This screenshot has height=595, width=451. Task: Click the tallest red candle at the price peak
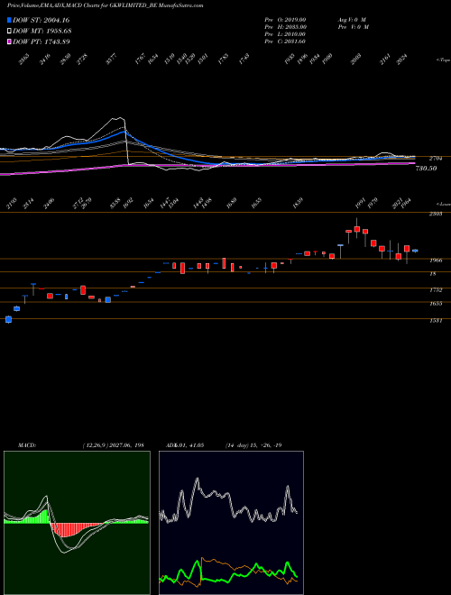point(356,228)
